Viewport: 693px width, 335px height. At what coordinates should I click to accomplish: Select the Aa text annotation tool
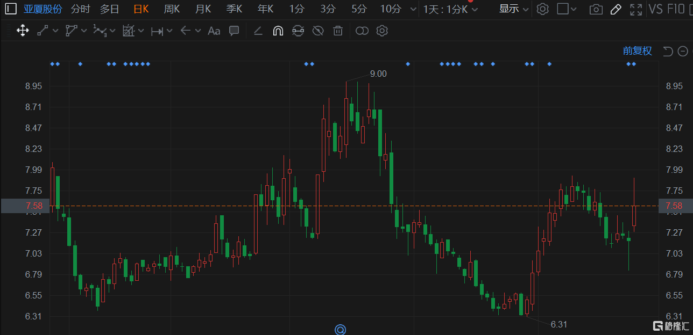pyautogui.click(x=214, y=31)
